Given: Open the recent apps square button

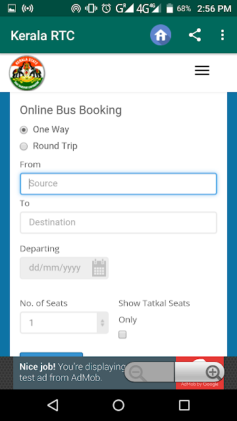Looking at the screenshot, I should 184,405.
